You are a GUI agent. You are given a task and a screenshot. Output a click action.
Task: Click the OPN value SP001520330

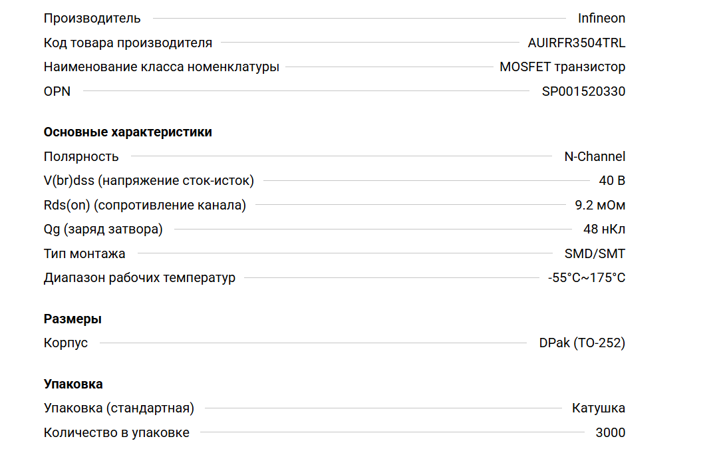click(x=583, y=92)
